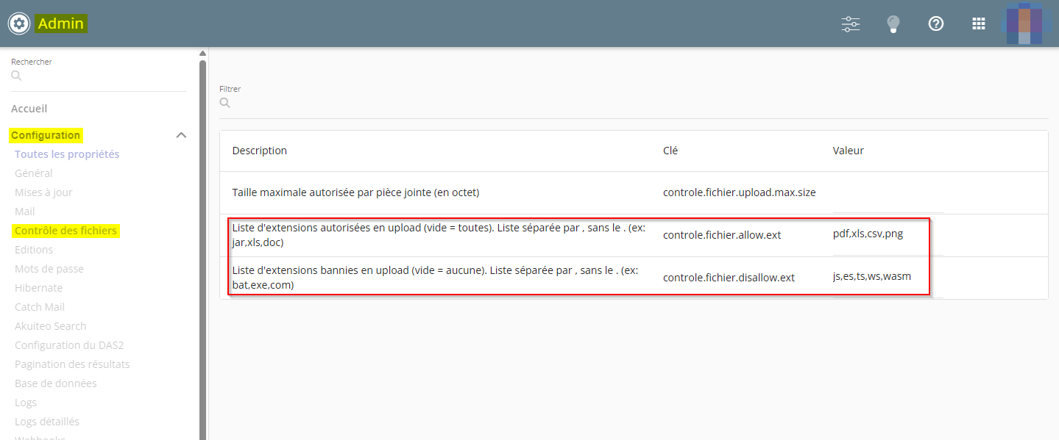Click the Filtrer magnifier icon

click(225, 103)
